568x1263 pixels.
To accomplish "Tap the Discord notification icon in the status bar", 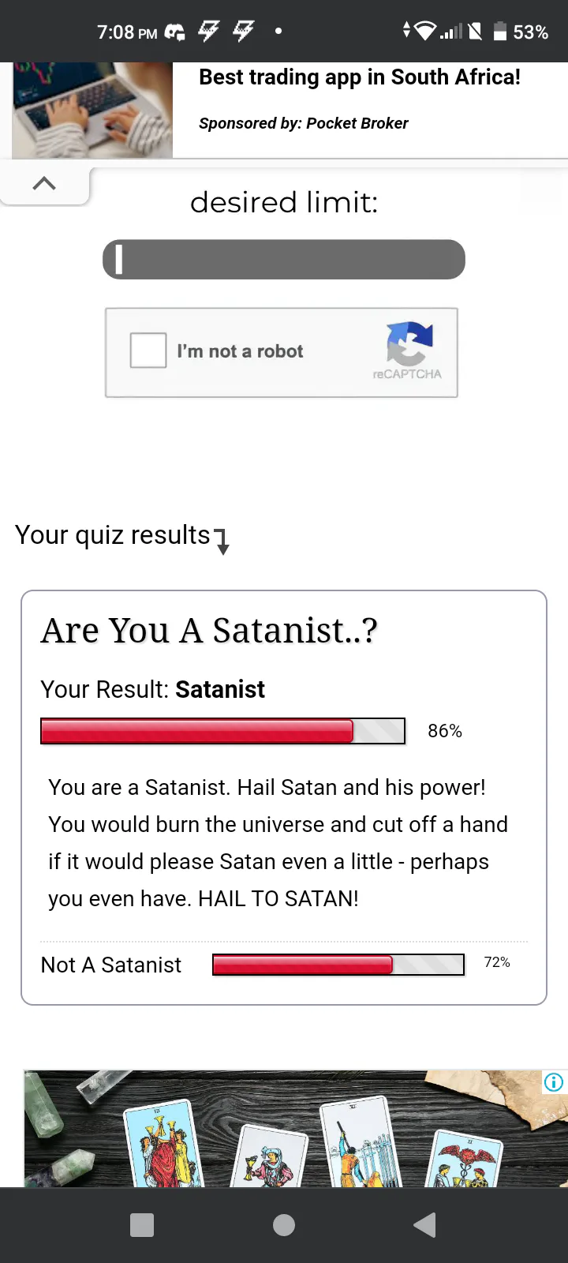I will click(174, 32).
